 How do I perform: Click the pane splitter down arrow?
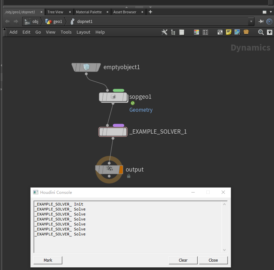(151, 7)
